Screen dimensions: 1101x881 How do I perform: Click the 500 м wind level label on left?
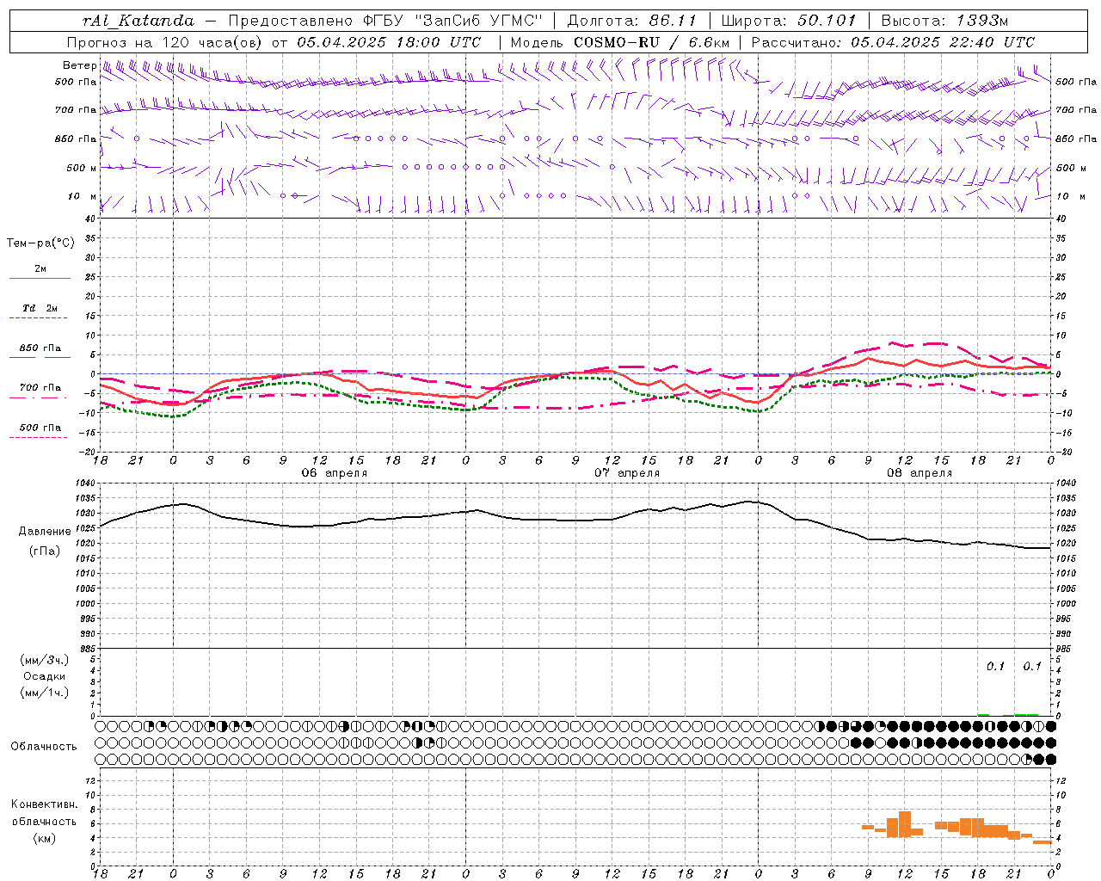83,168
